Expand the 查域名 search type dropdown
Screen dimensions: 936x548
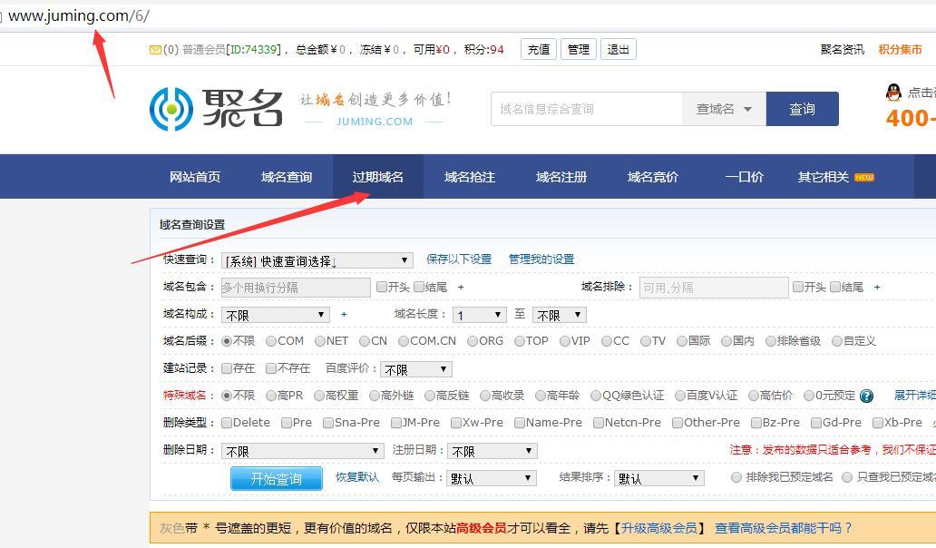click(724, 109)
